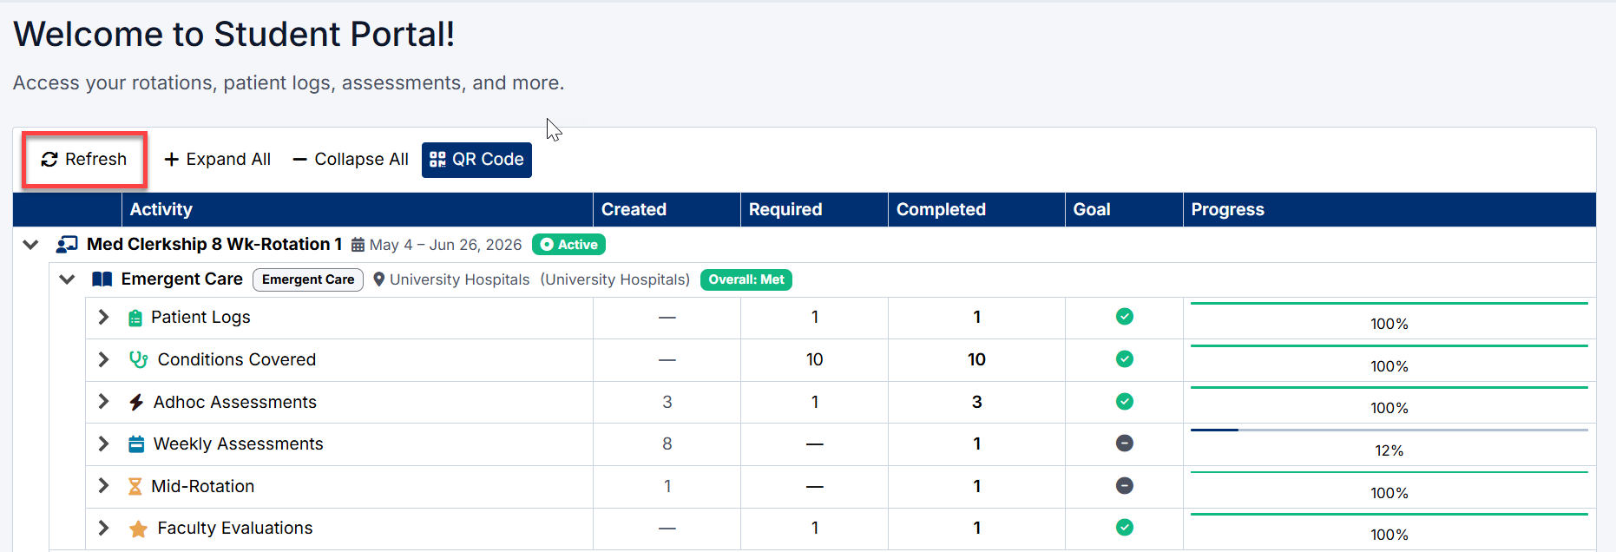Click the Weekly Assessments 12% text
The width and height of the screenshot is (1616, 552).
(1389, 450)
